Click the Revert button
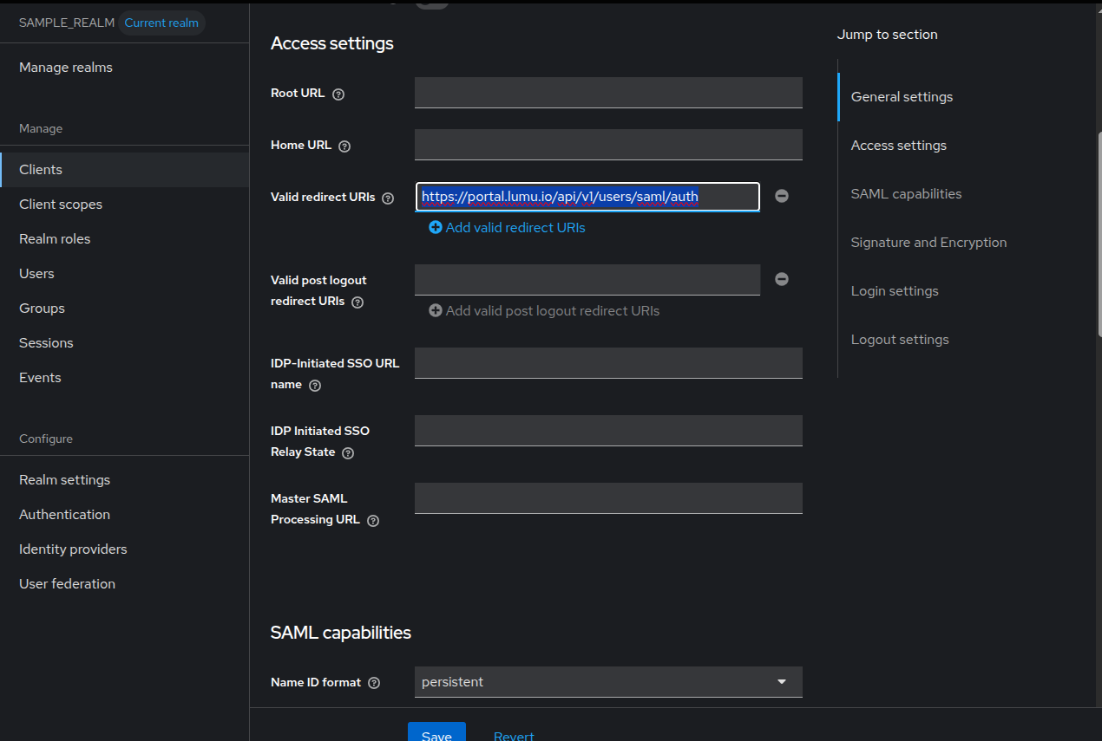1102x741 pixels. (514, 735)
